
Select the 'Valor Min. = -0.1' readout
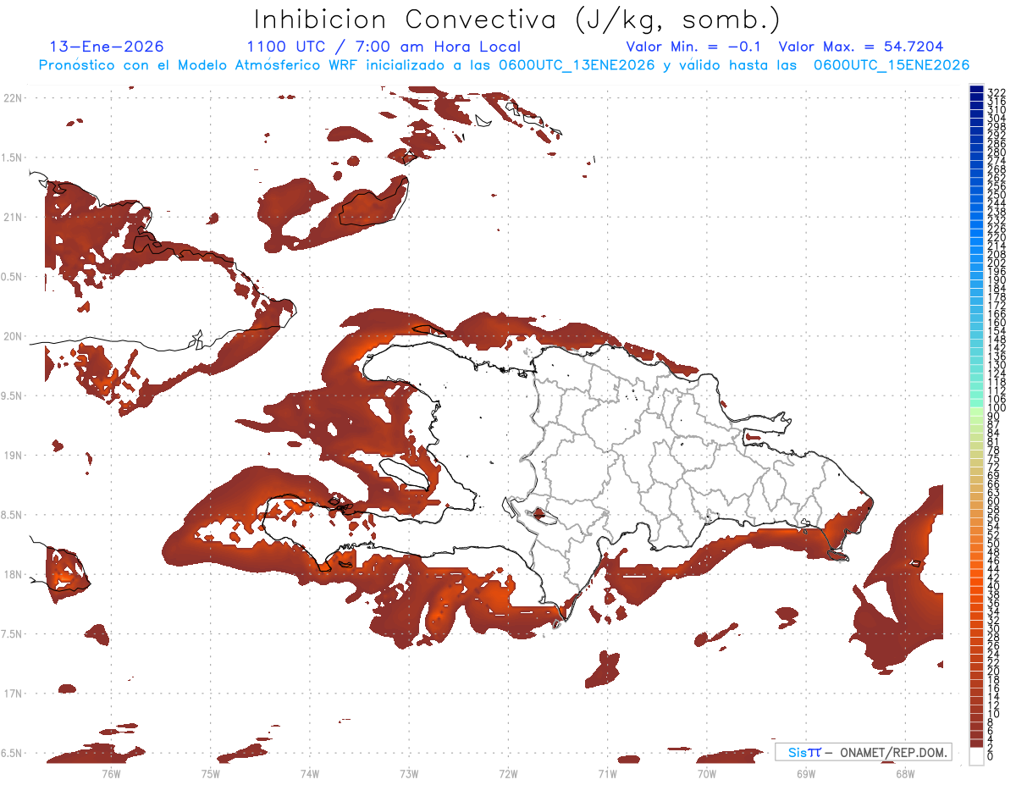pos(694,47)
